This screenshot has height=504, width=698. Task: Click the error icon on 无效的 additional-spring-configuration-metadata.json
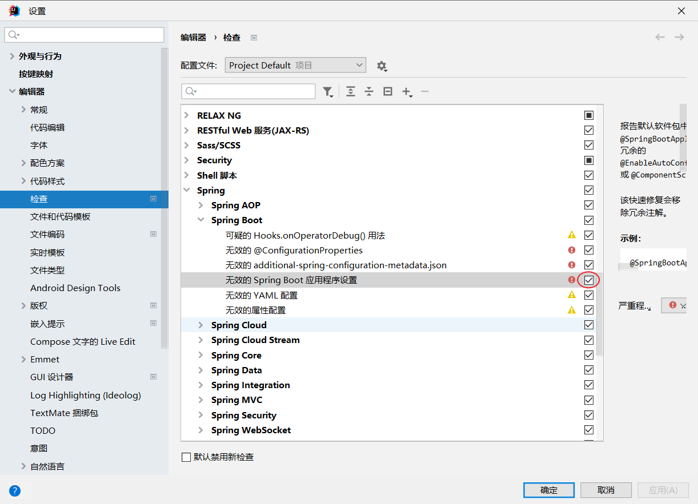click(x=572, y=265)
